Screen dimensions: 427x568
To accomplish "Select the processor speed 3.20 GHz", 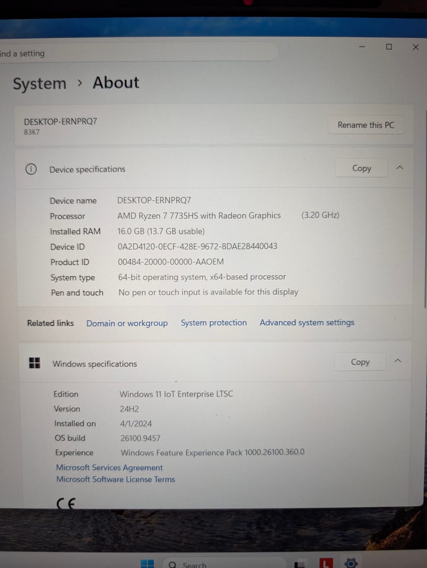I will tap(320, 215).
